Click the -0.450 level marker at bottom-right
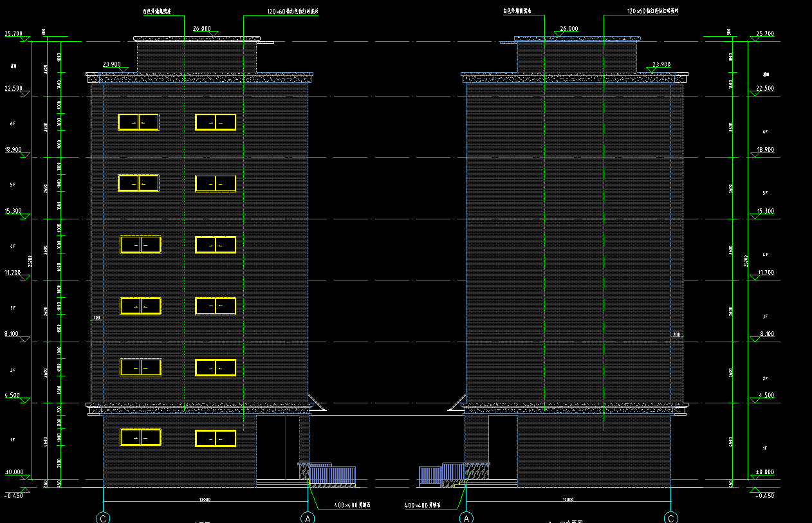Screen dimensions: 812x523 (765, 496)
